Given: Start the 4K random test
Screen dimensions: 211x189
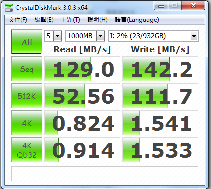Looking at the screenshot, I should pyautogui.click(x=27, y=123).
